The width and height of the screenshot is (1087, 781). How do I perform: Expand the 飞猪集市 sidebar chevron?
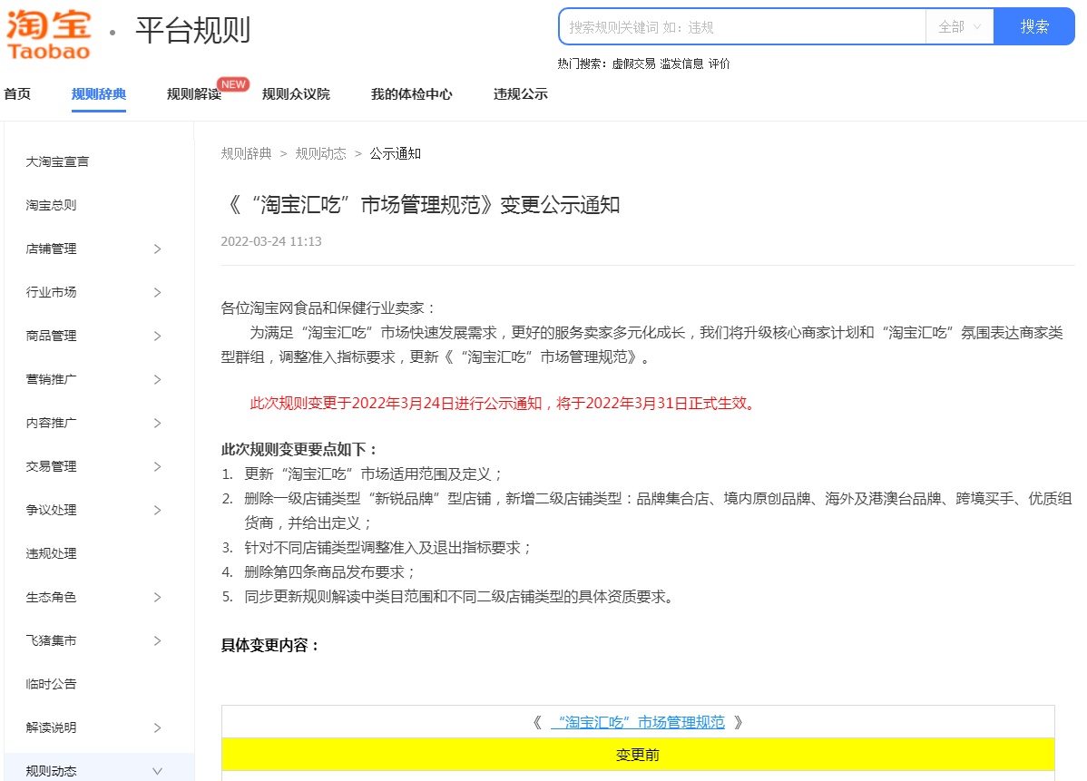pyautogui.click(x=157, y=641)
